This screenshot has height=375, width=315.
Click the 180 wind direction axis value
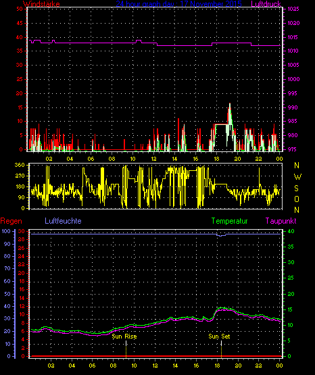coord(20,186)
